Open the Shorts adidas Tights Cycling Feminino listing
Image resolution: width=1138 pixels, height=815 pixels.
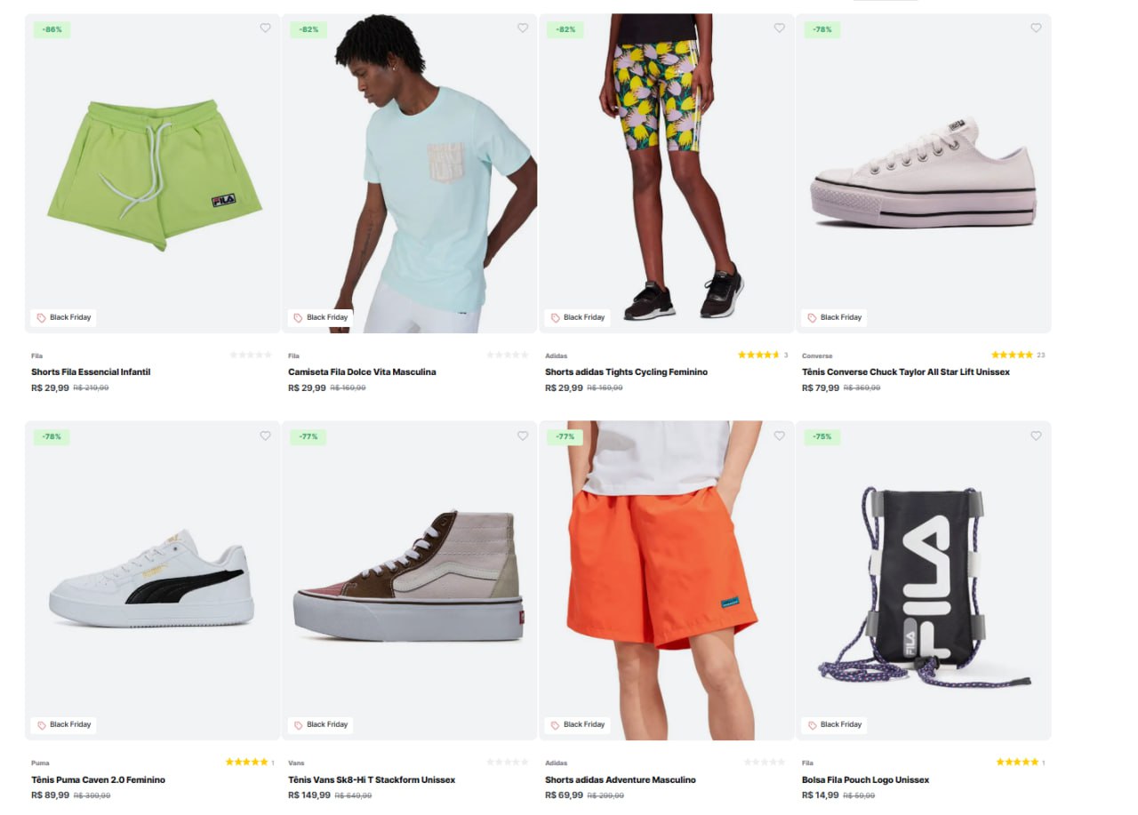(x=626, y=372)
